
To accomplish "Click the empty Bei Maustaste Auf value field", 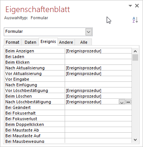I will coord(98,136).
